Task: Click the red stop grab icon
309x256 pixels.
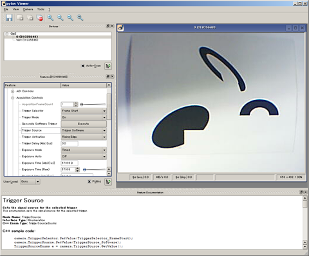Action: click(40, 17)
